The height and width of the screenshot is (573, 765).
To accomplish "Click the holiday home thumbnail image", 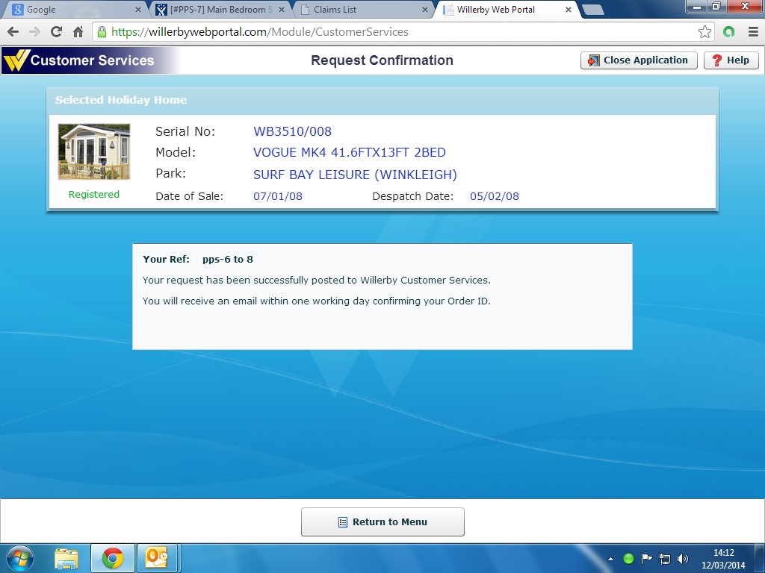I will coord(94,151).
